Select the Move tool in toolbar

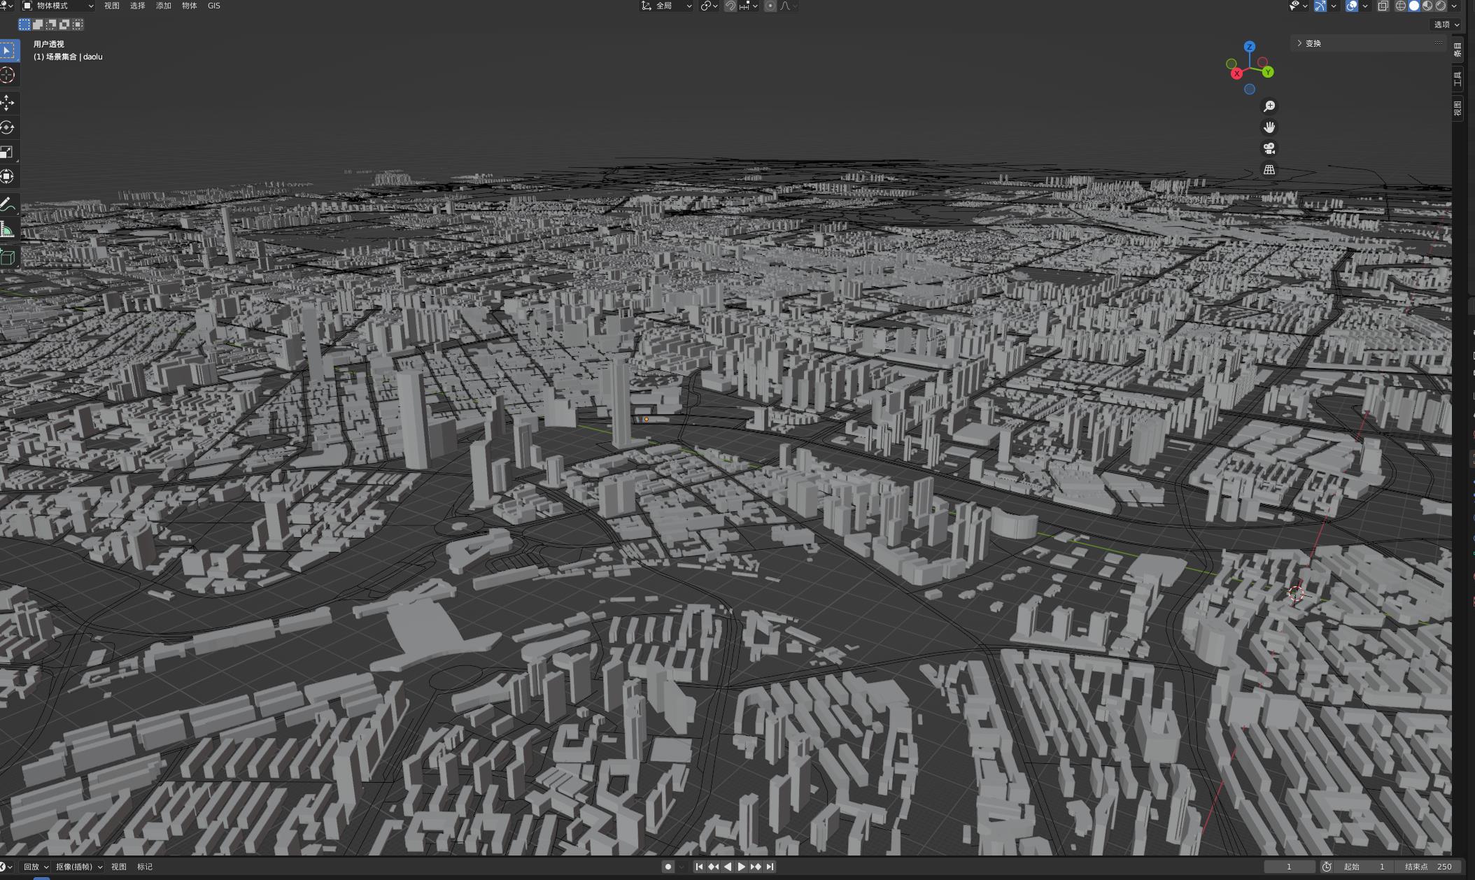[x=8, y=103]
